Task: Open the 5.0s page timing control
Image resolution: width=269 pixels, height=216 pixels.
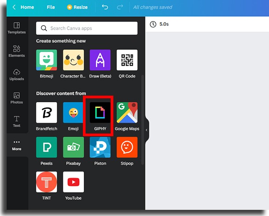Action: 159,24
